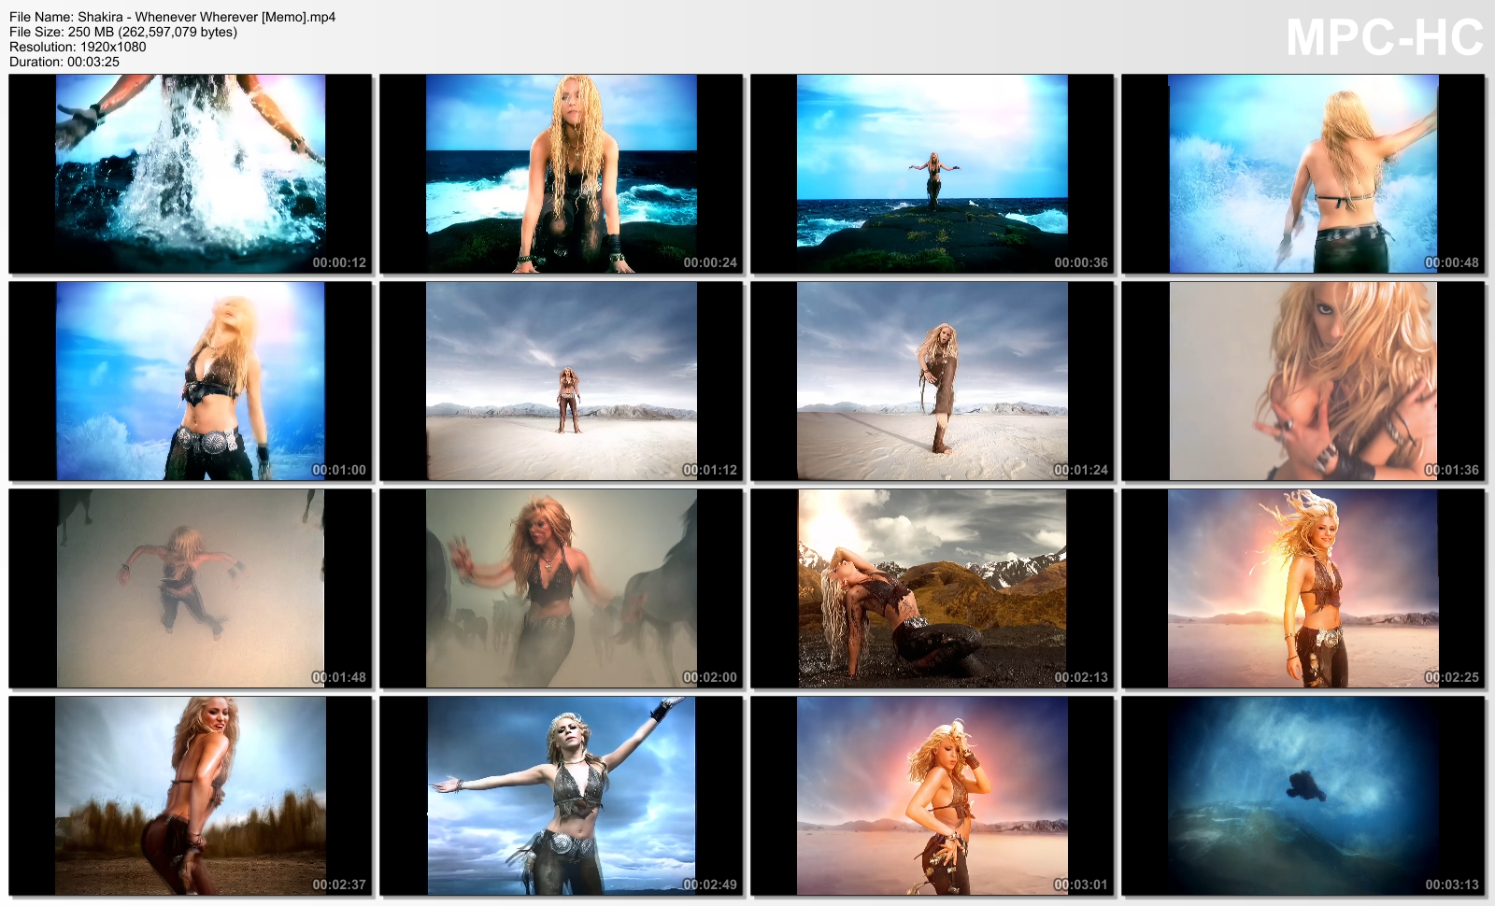Select the thumbnail stamped 00:00:24

tap(562, 174)
